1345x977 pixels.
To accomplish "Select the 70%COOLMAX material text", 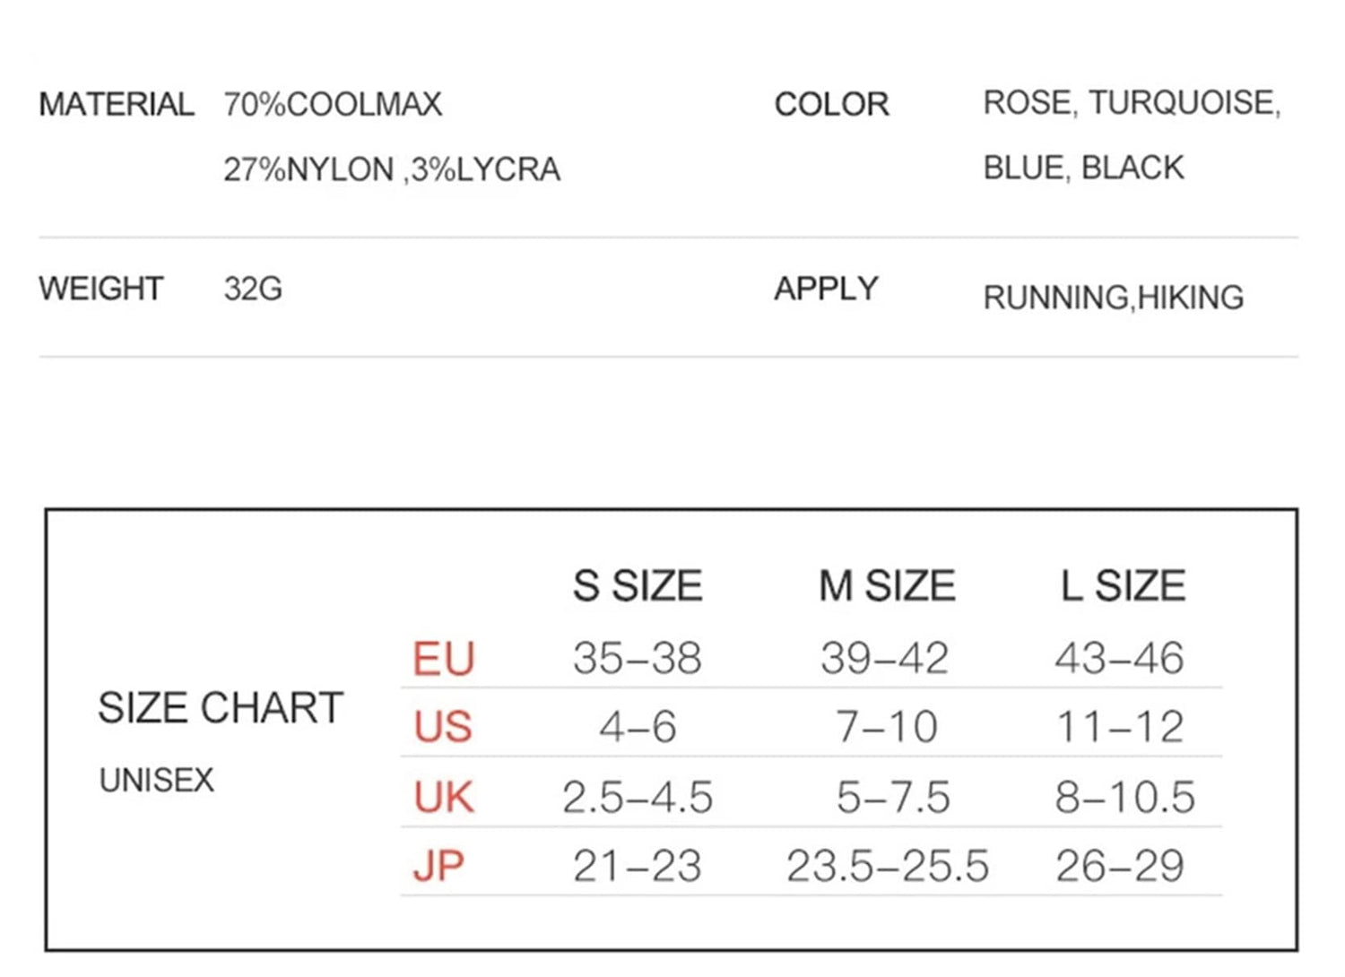I will pos(333,105).
